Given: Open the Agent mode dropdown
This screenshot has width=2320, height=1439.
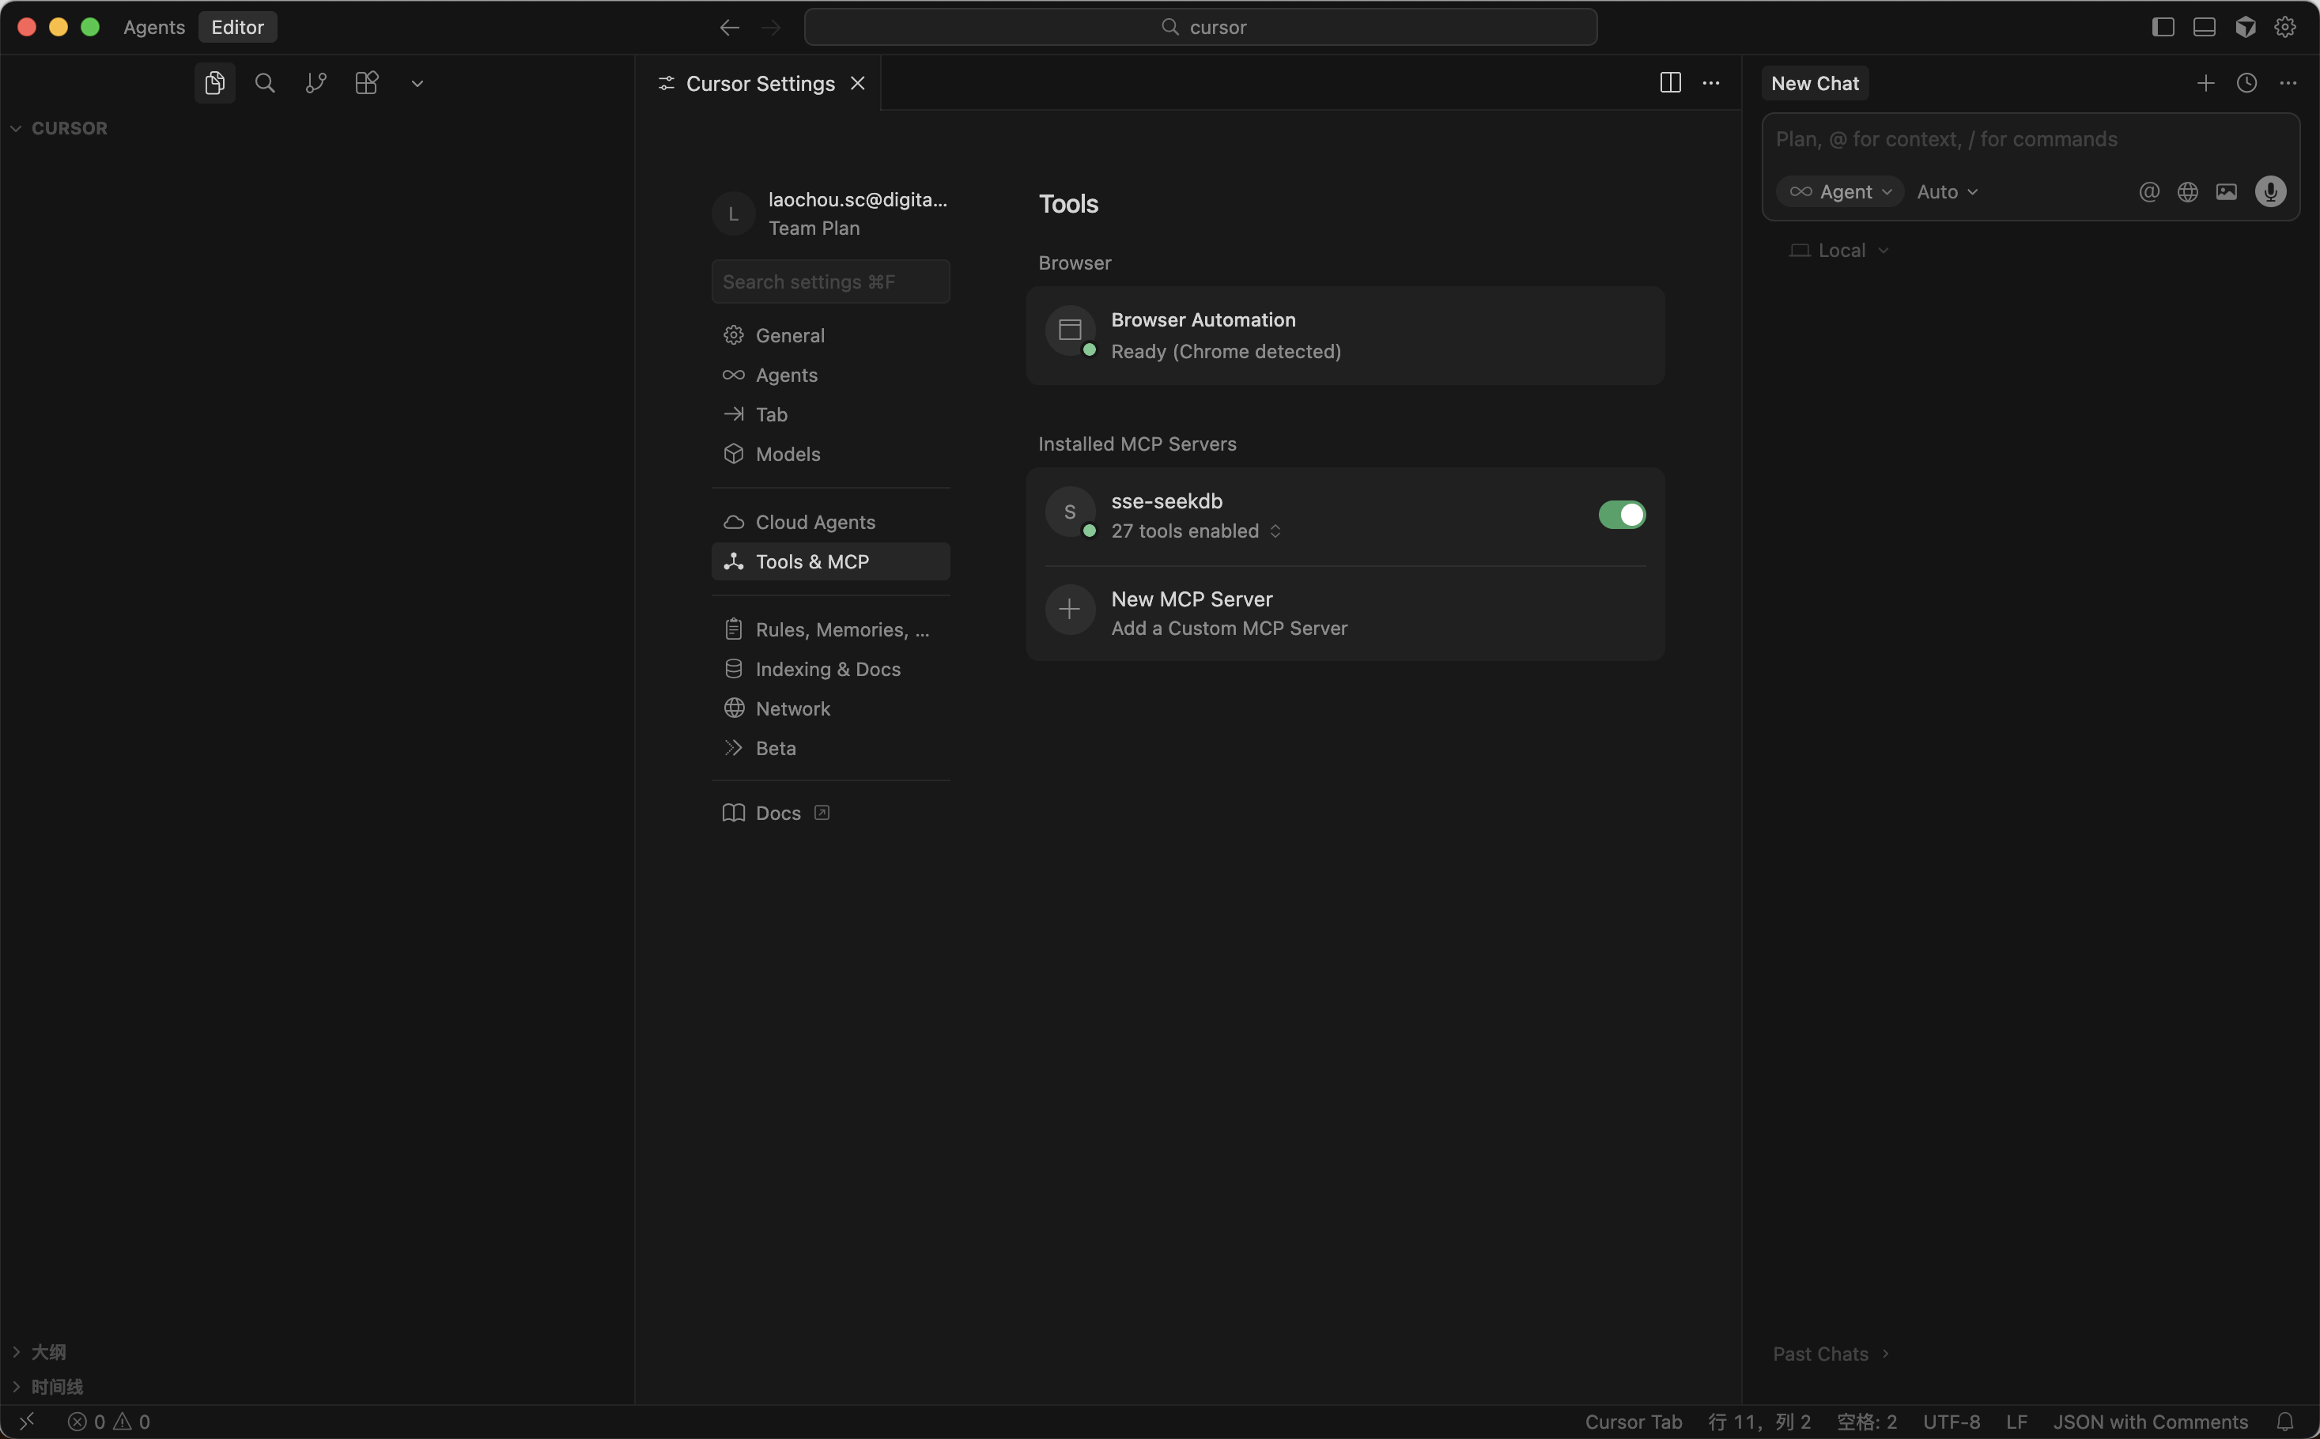Looking at the screenshot, I should [1840, 192].
